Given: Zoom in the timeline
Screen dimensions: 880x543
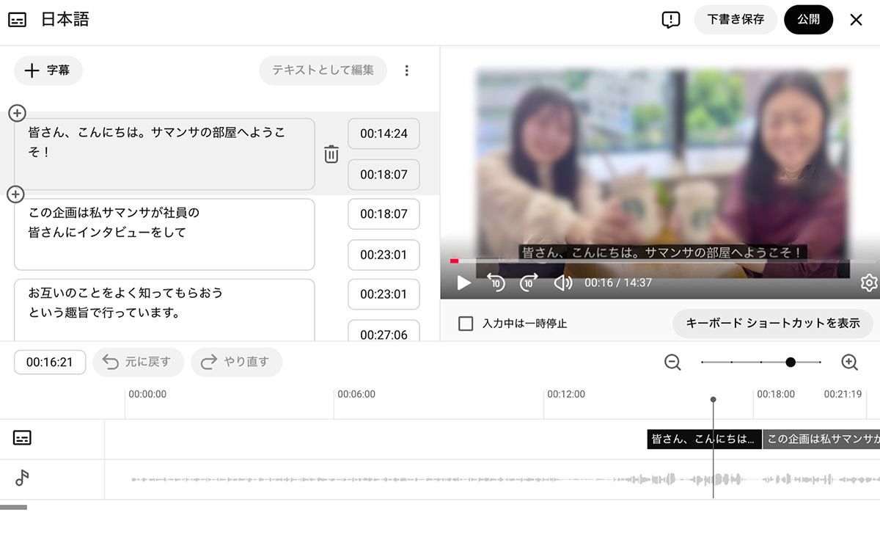Looking at the screenshot, I should 849,362.
